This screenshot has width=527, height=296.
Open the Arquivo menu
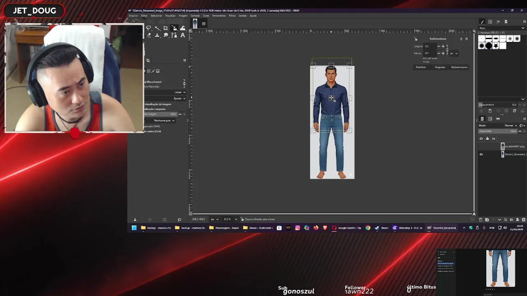tap(133, 16)
